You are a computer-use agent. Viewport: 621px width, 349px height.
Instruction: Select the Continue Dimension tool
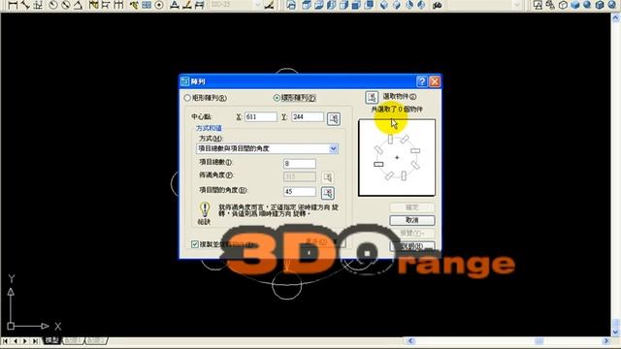point(118,5)
